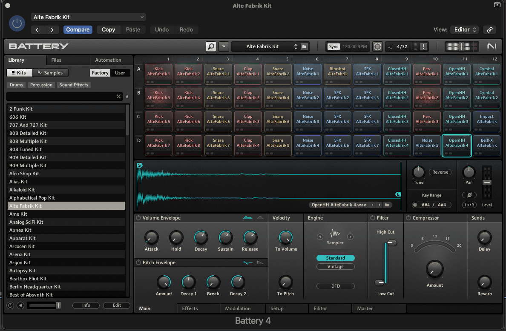Select previous engine arrow
Image resolution: width=506 pixels, height=331 pixels.
pos(320,237)
